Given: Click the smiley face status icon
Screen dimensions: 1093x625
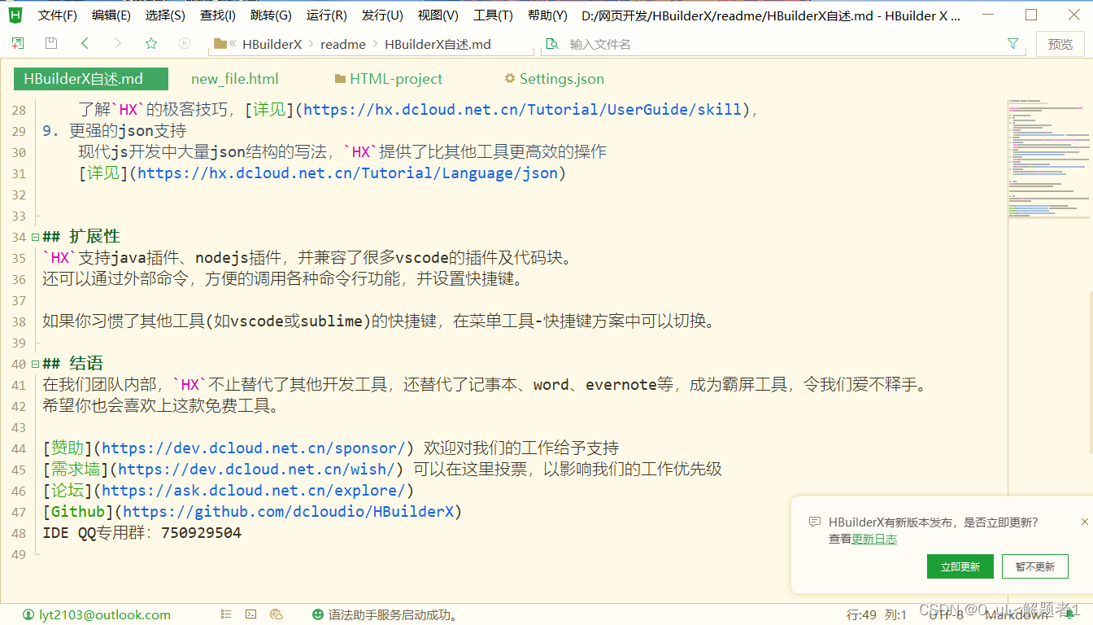Looking at the screenshot, I should [x=318, y=615].
